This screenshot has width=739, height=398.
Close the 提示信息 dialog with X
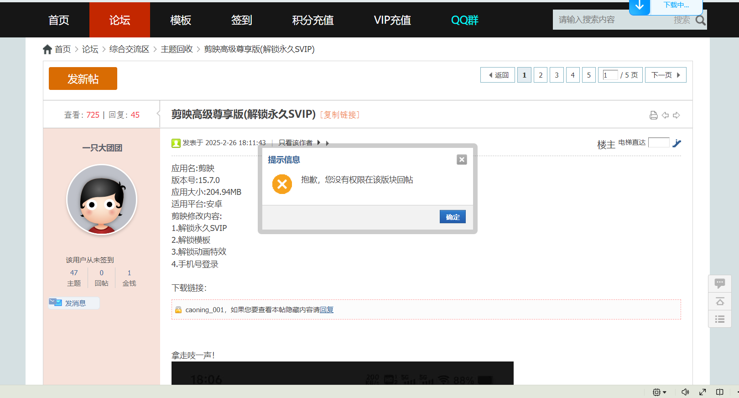(x=462, y=159)
